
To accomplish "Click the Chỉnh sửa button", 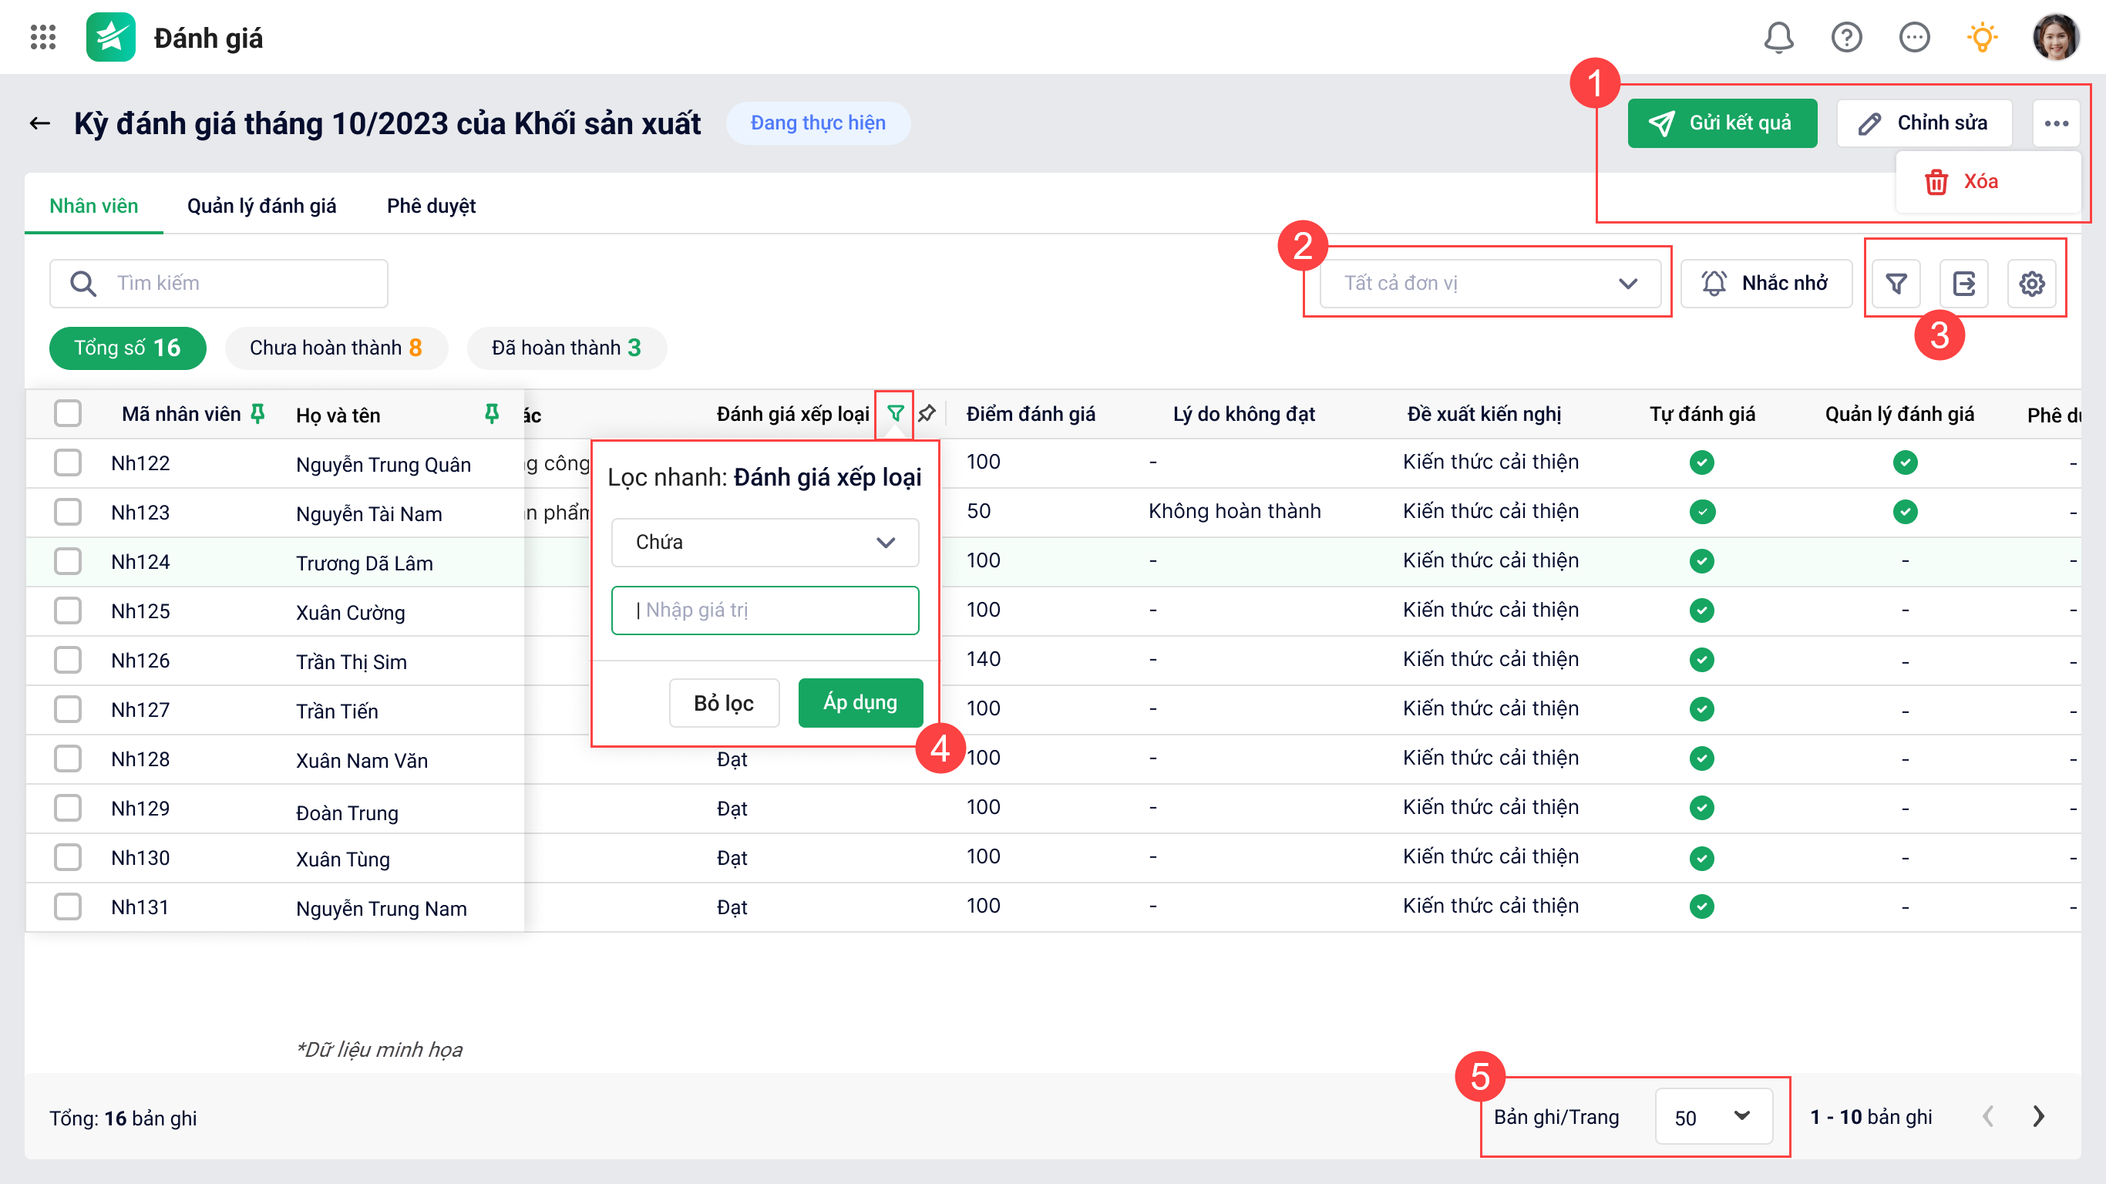I will pos(1923,123).
